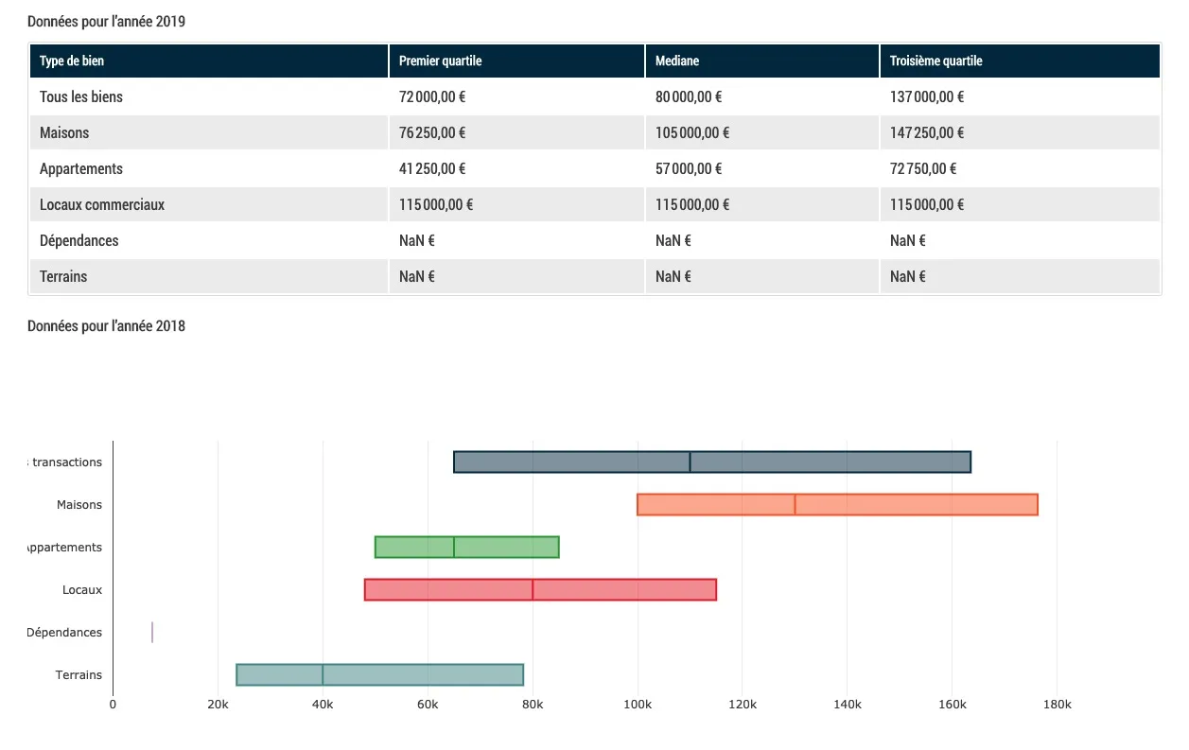
Task: Click the "Maisons" chart axis label
Action: tap(79, 505)
